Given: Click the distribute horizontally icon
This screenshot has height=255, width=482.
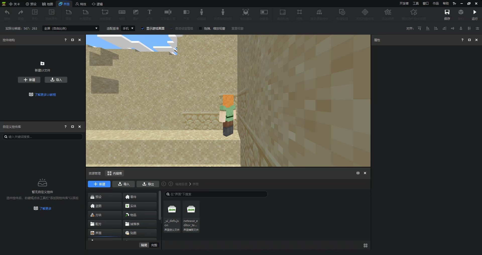Looking at the screenshot, I should click(x=469, y=28).
